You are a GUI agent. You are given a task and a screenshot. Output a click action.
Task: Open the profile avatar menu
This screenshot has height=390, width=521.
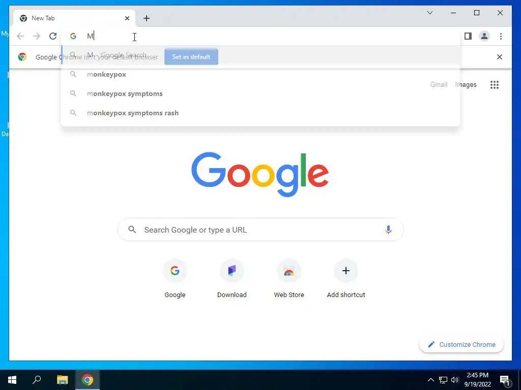484,36
